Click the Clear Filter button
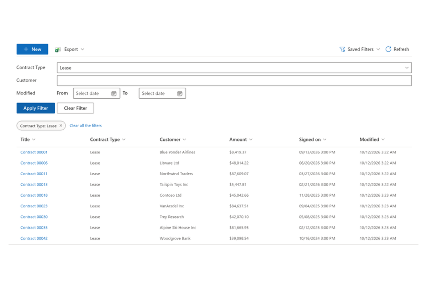Image resolution: width=427 pixels, height=285 pixels. coord(75,108)
